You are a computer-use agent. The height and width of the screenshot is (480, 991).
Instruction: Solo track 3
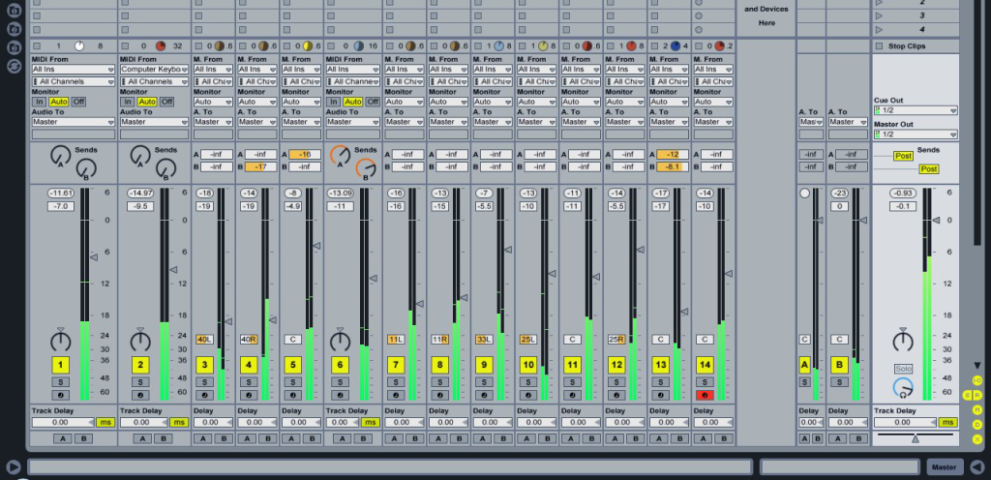click(204, 382)
